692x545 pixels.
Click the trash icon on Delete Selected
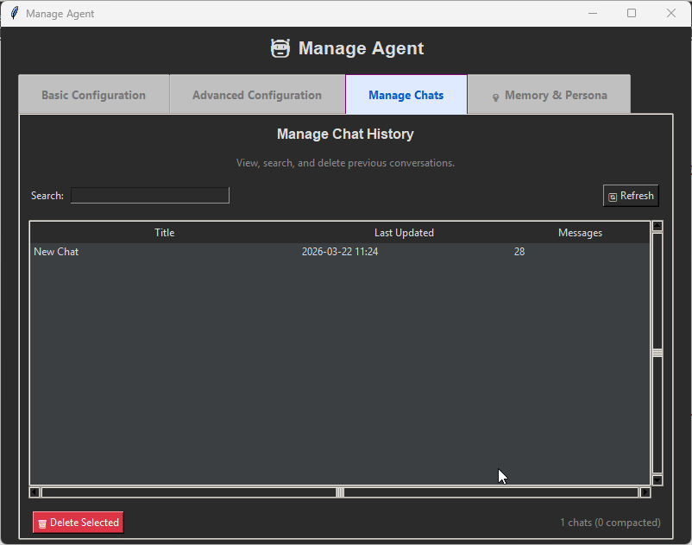pos(43,522)
